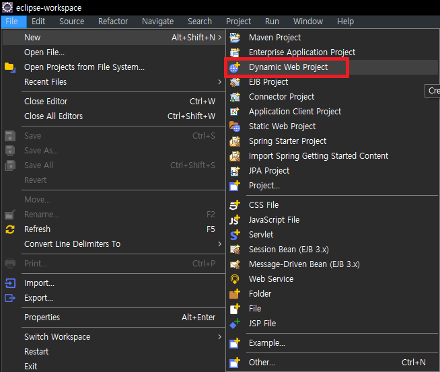Click the CSS File icon
The image size is (440, 372).
point(235,205)
